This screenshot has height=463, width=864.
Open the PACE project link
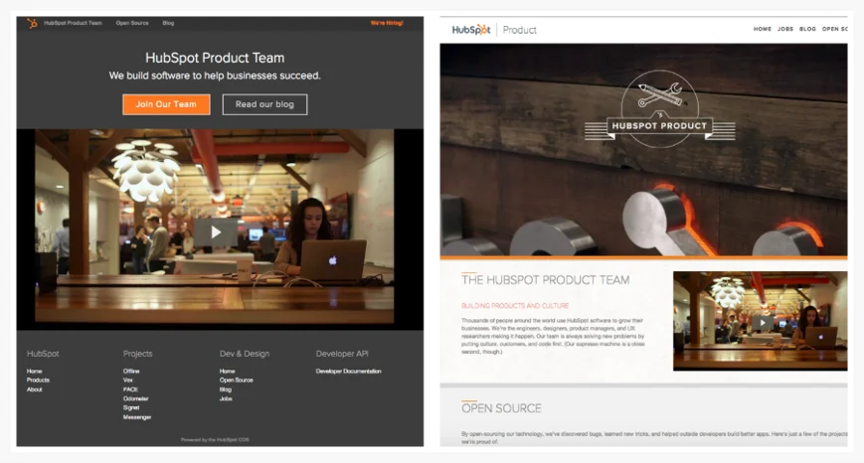[x=130, y=389]
